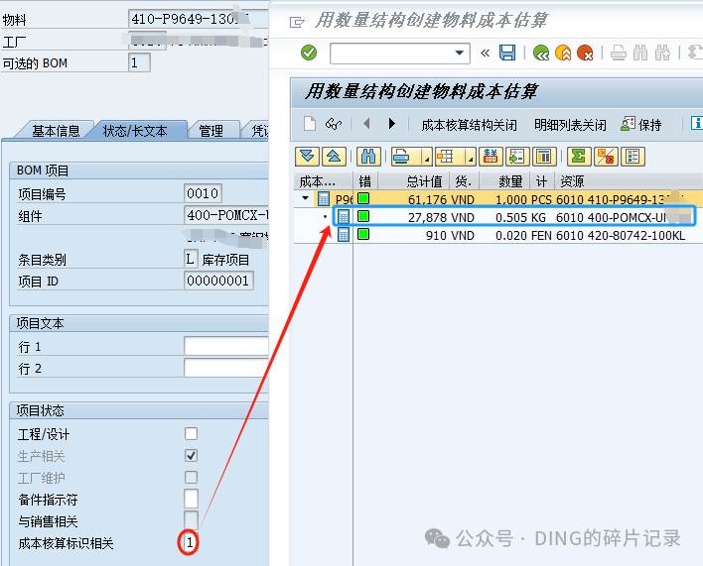The height and width of the screenshot is (566, 703).
Task: Toggle the 生产相关 checkbox
Action: (x=191, y=456)
